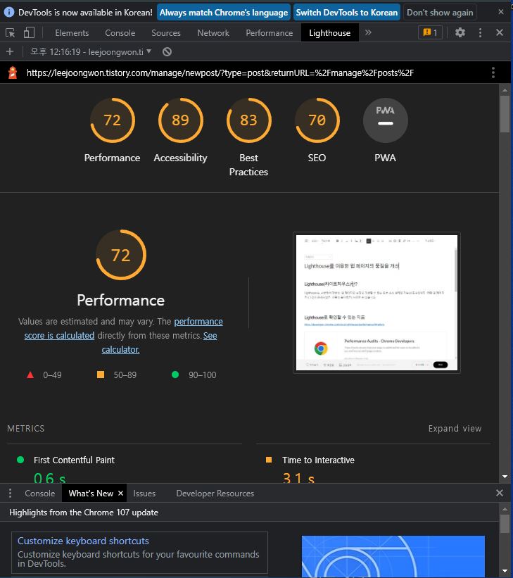Select the What's New drawer tab
Viewport: 513px width, 578px height.
click(91, 494)
